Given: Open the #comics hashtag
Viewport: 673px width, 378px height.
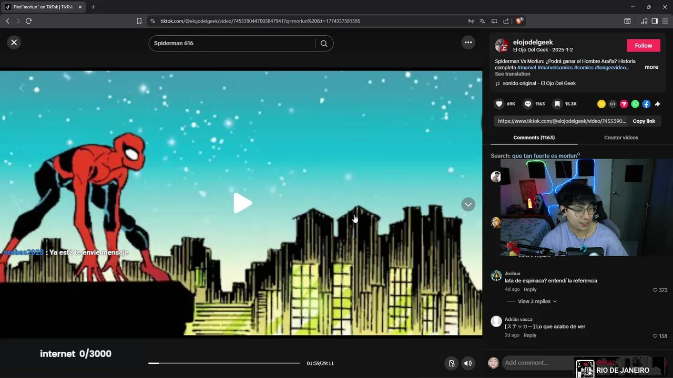Looking at the screenshot, I should pos(584,68).
